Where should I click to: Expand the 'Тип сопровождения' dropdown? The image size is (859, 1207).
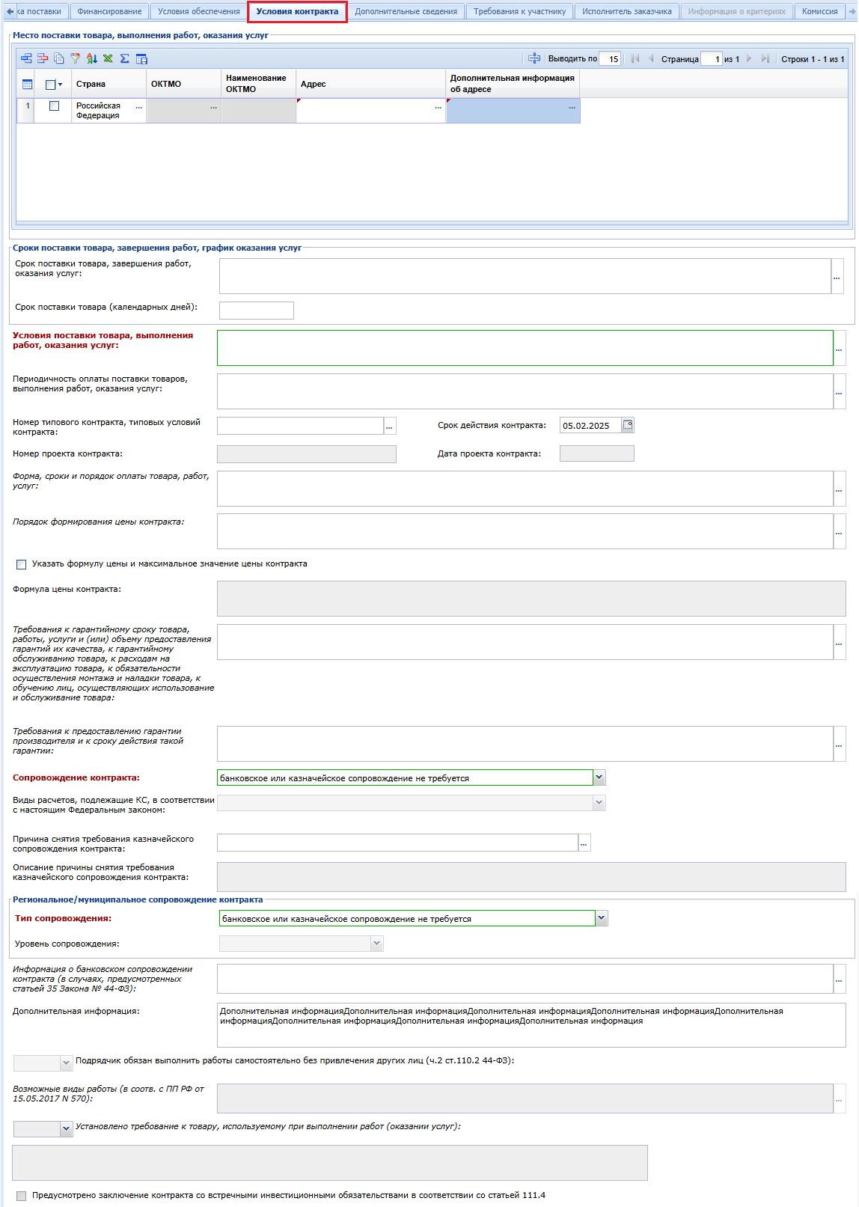[602, 918]
